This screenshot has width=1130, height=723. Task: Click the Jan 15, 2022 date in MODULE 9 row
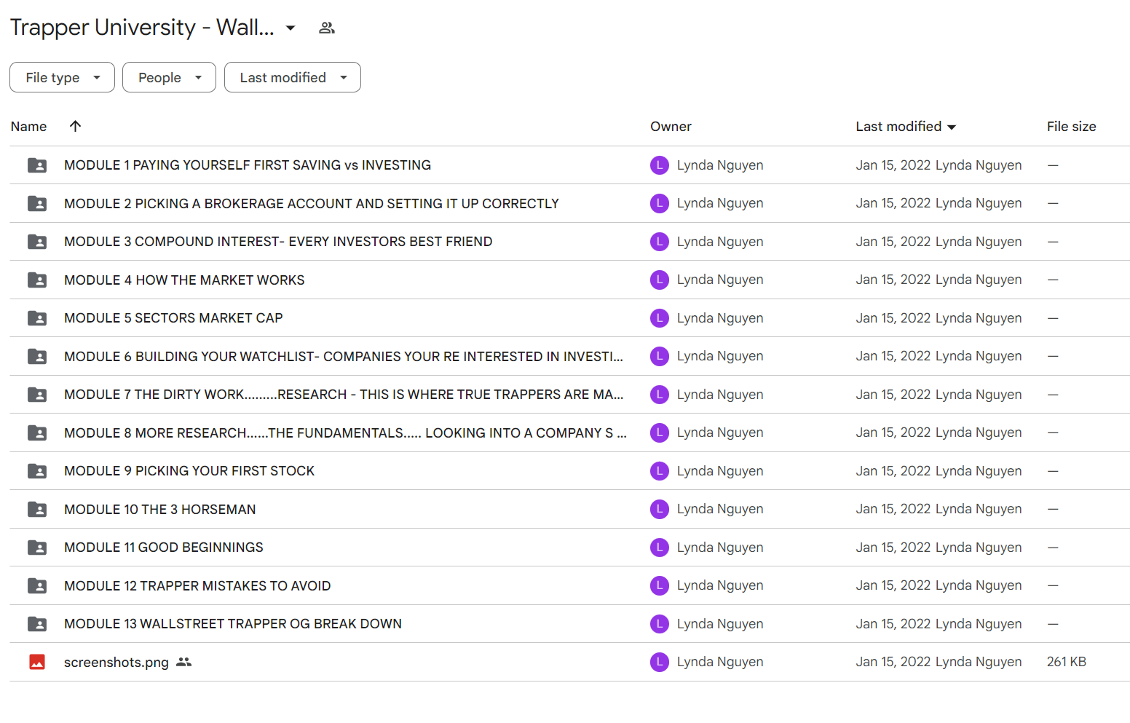tap(893, 471)
